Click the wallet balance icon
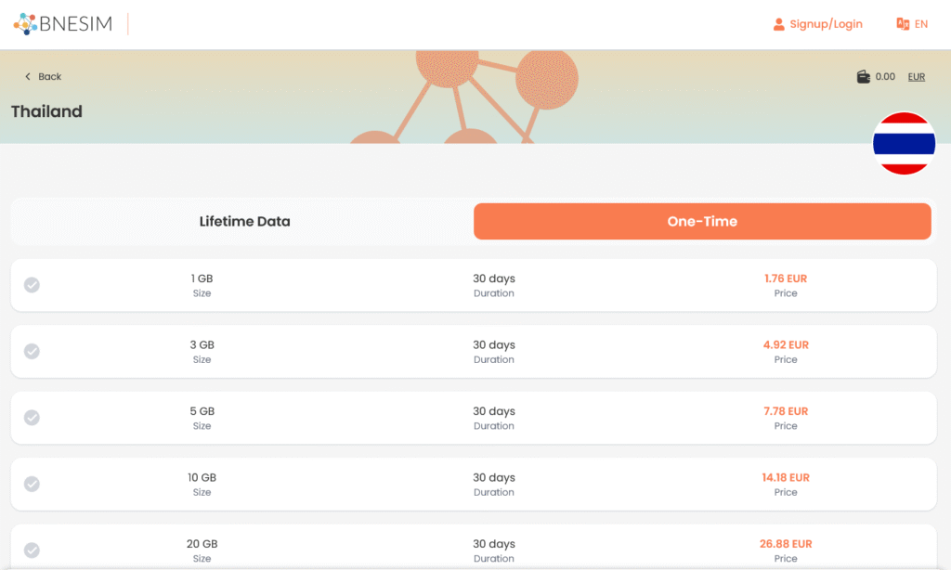This screenshot has height=570, width=951. tap(864, 77)
